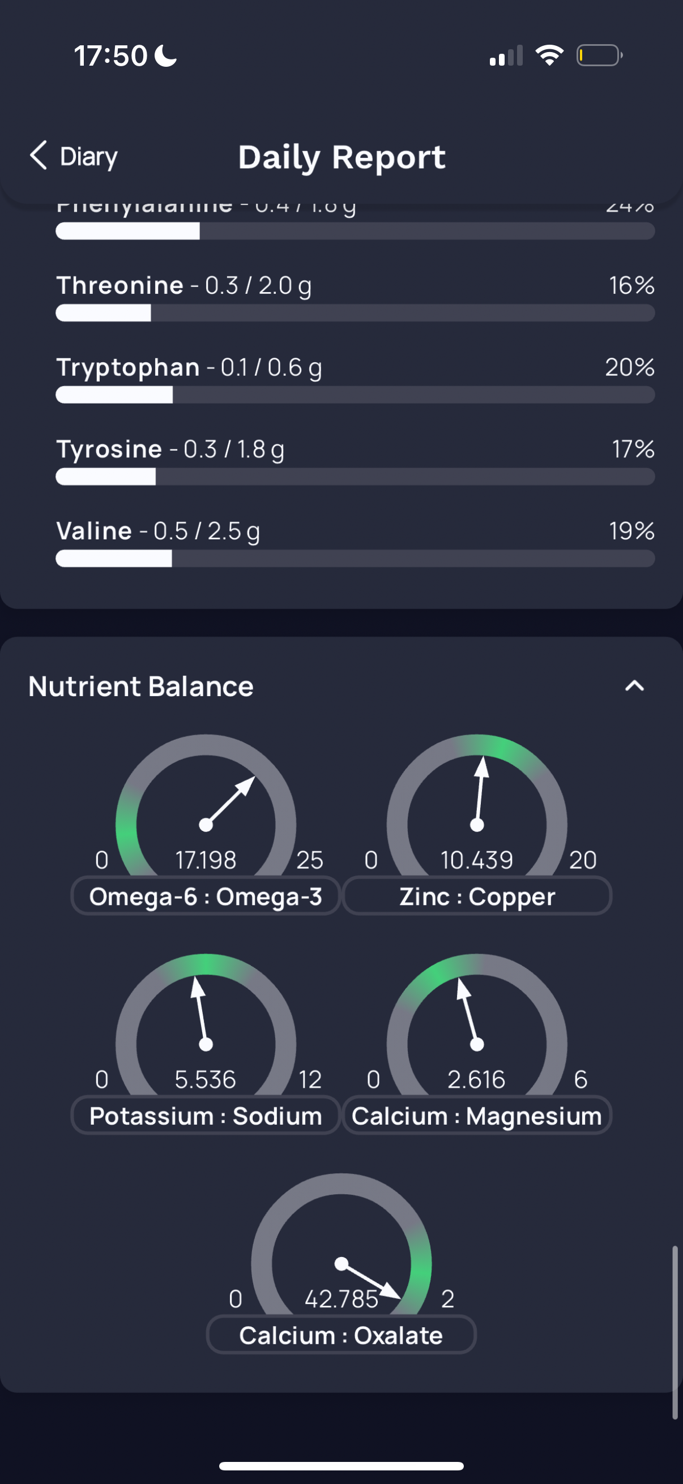Screen dimensions: 683x1484
Task: Tap the Zinc : Copper gauge dial
Action: (x=477, y=805)
